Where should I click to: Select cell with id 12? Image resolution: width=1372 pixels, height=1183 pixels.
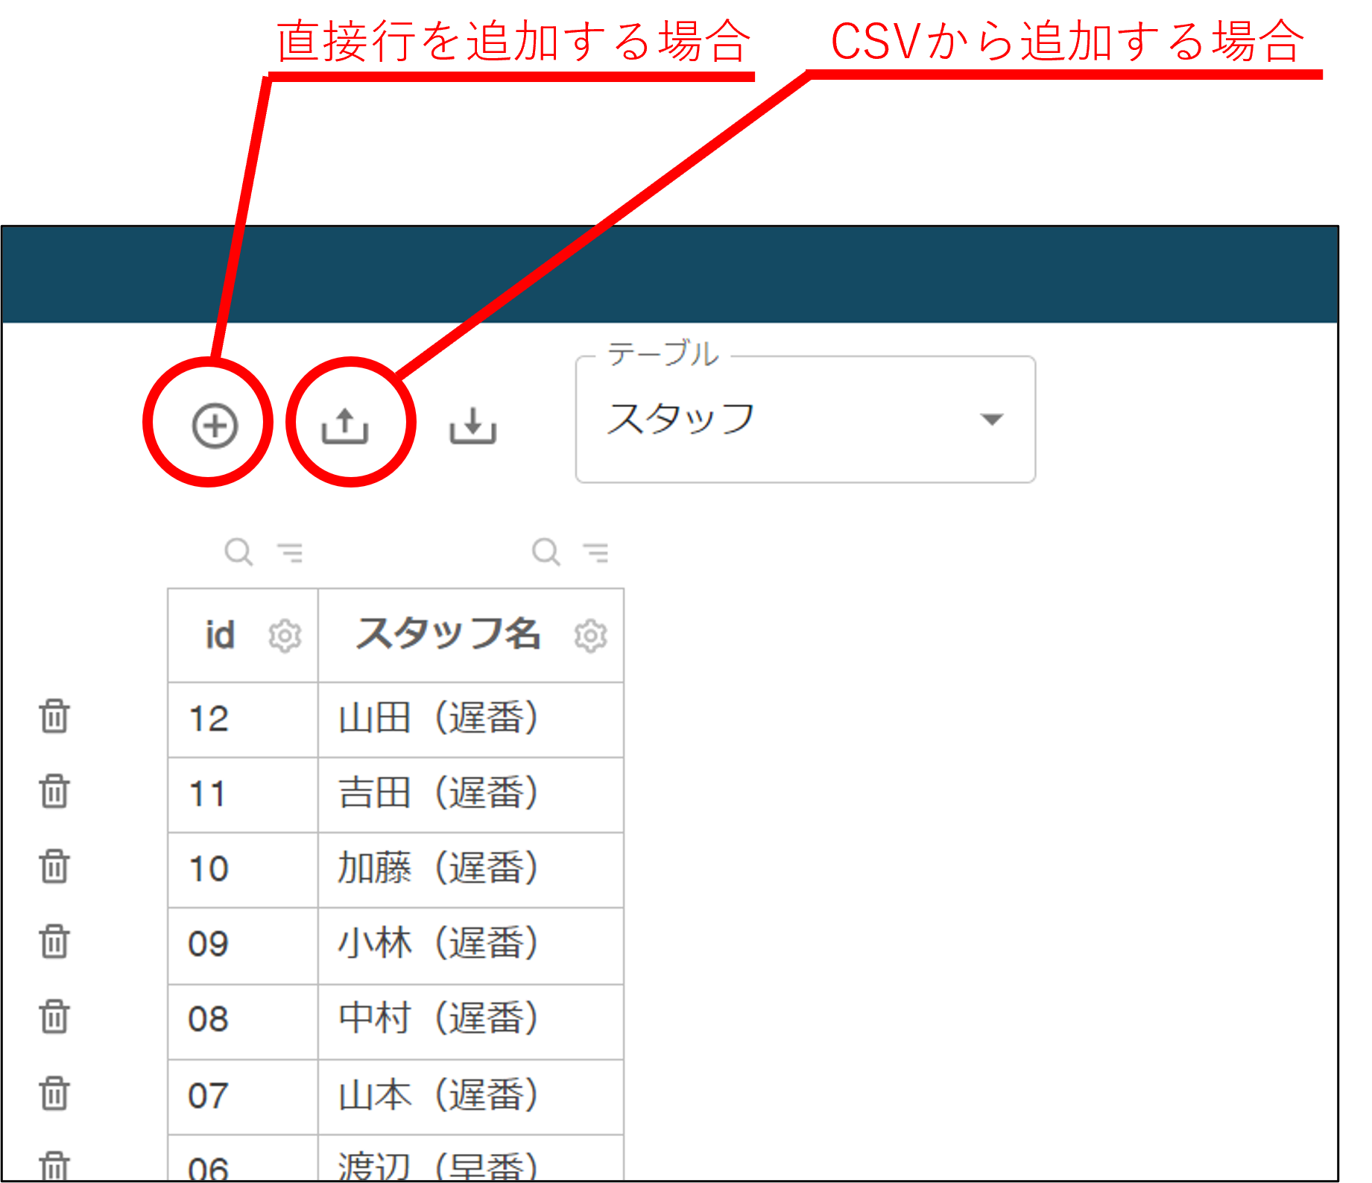[x=243, y=719]
